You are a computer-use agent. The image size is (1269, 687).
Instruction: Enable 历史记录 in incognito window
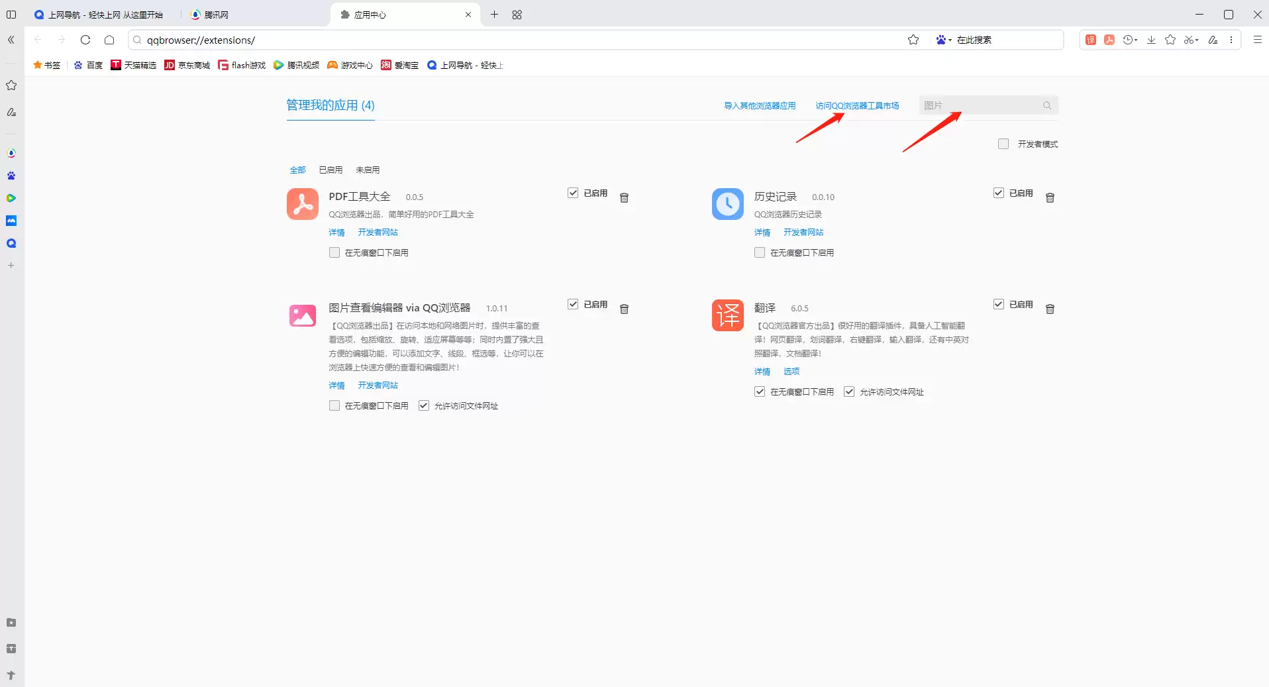tap(760, 252)
